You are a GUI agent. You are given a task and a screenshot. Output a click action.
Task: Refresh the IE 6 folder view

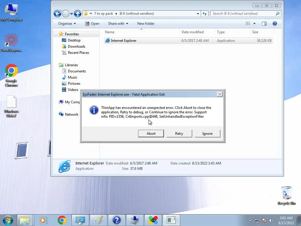click(205, 14)
